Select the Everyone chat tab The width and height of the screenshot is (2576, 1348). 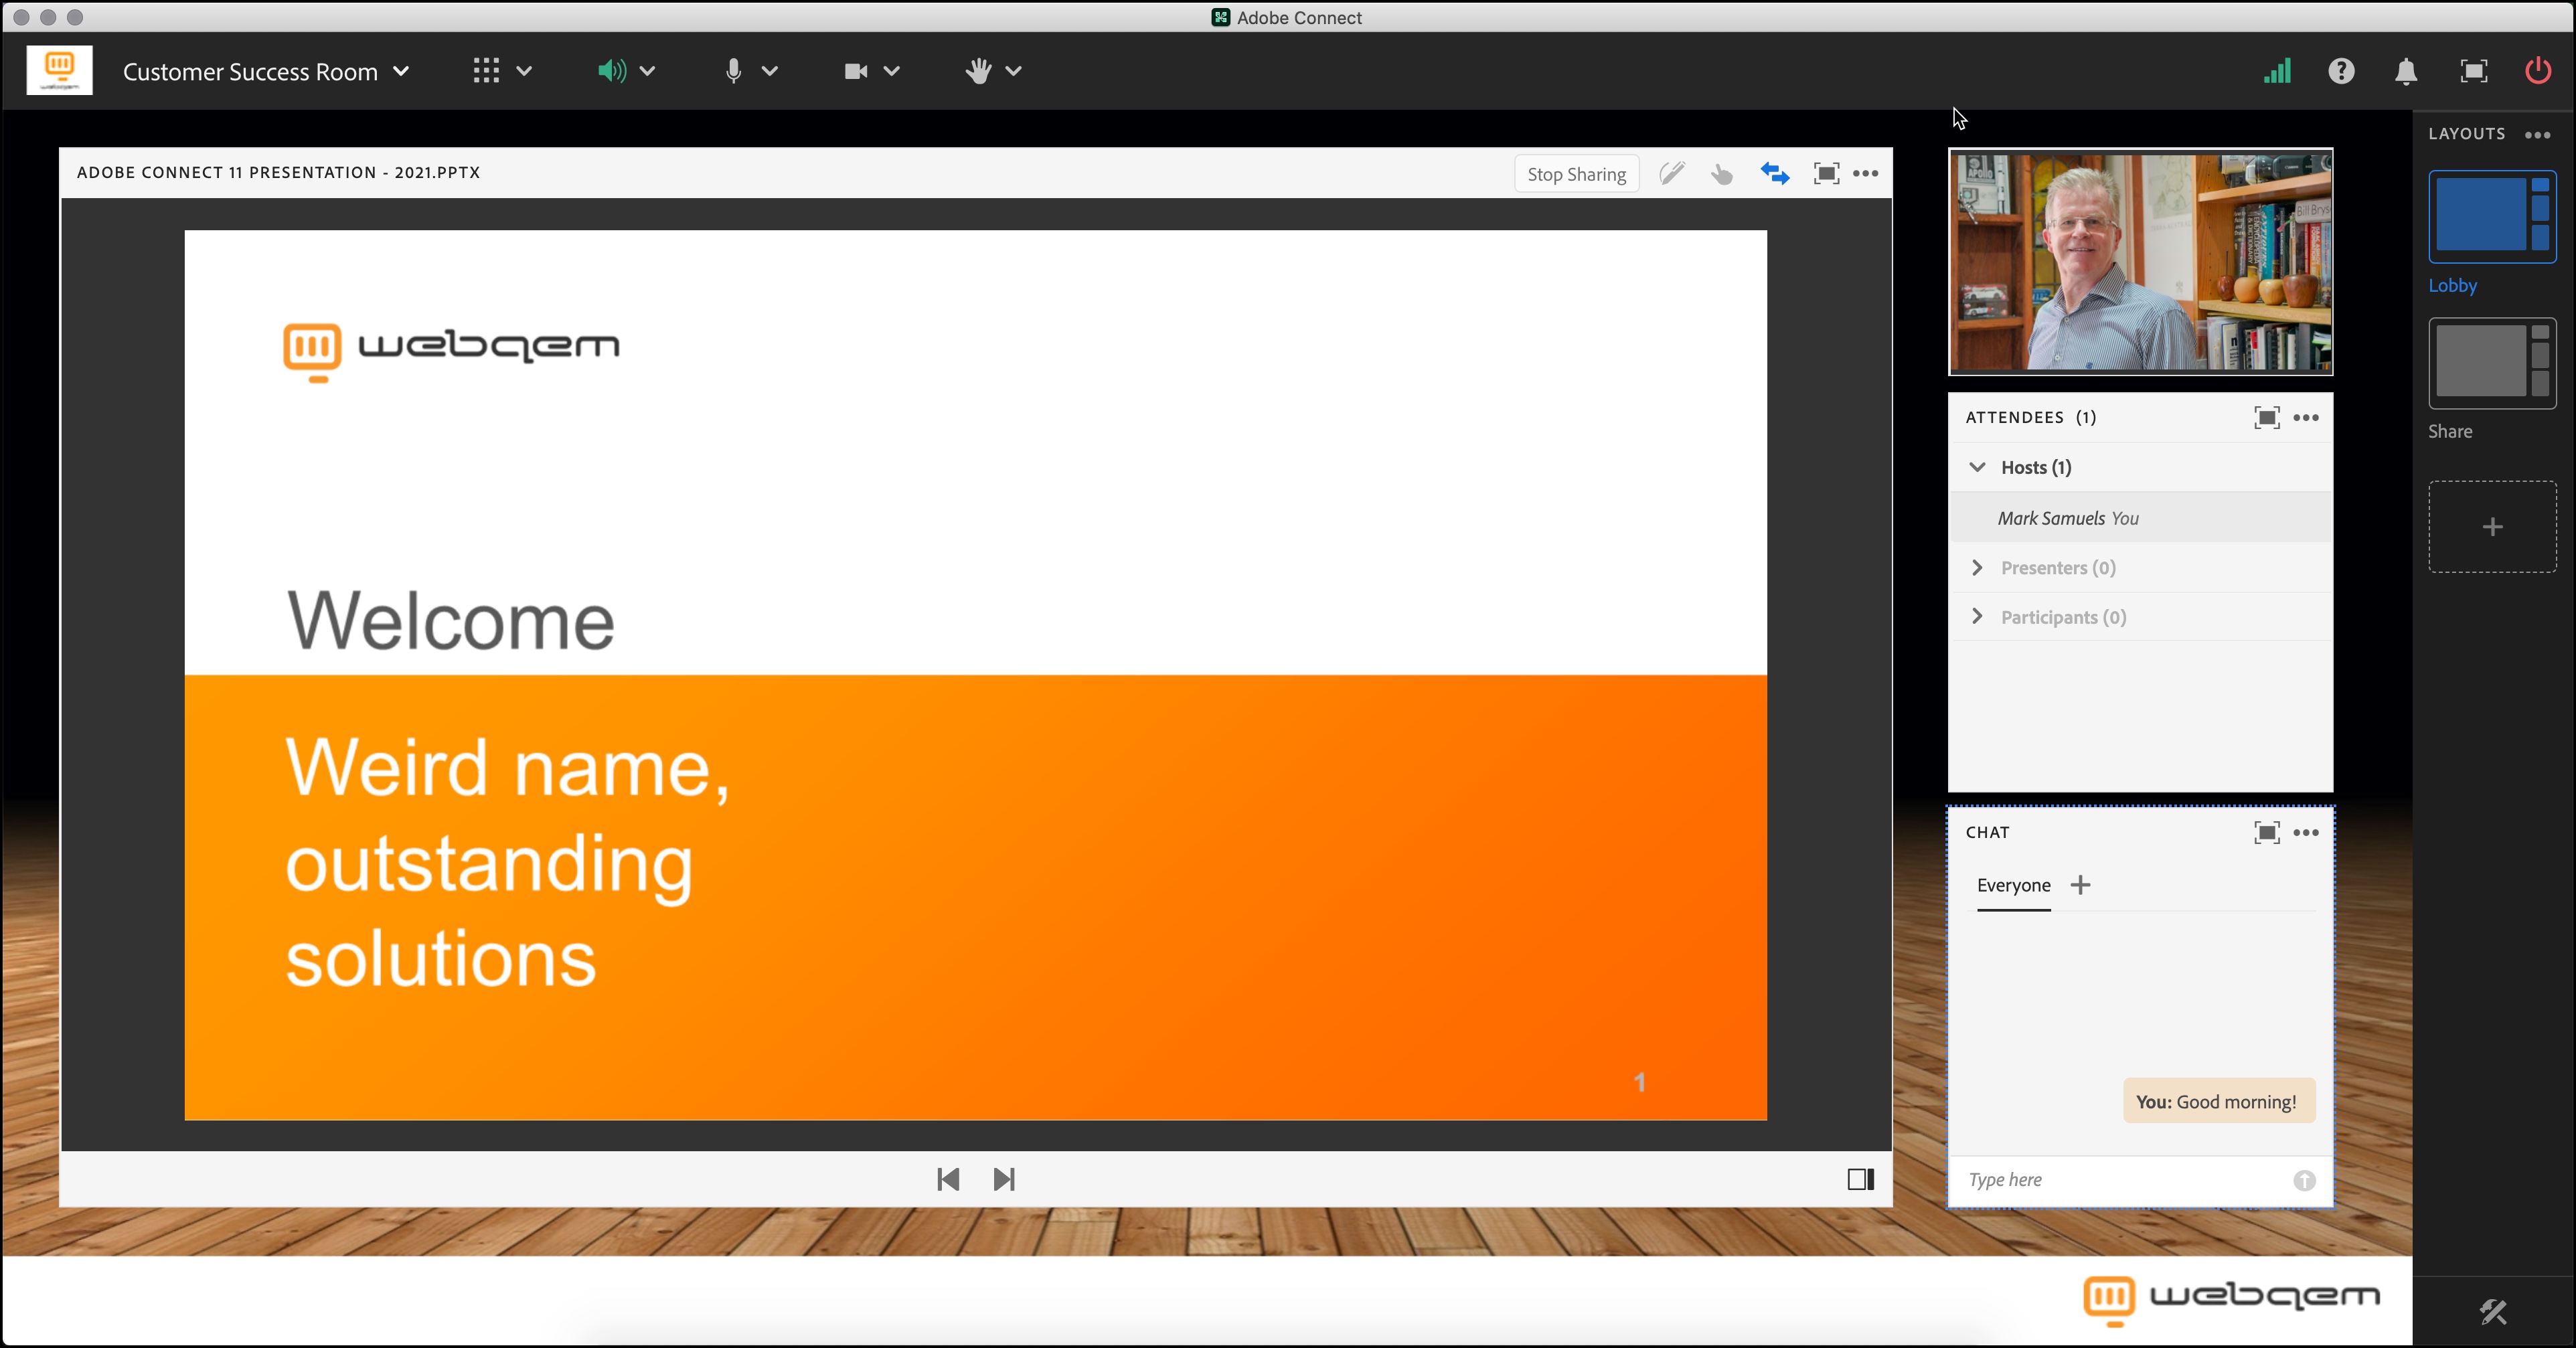(2014, 886)
